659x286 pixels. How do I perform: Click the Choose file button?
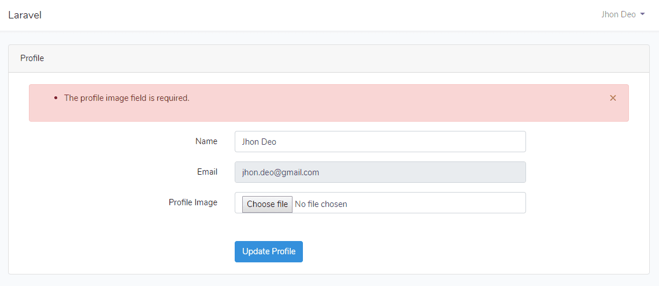coord(267,204)
